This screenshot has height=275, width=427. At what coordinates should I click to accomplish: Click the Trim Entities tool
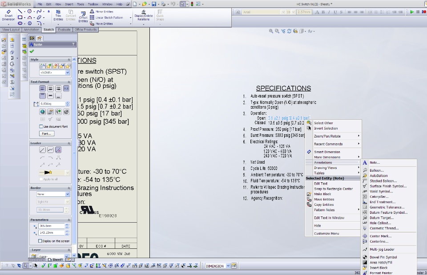[x=58, y=16]
